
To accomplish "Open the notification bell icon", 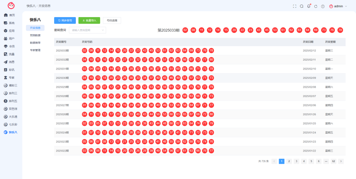I will click(x=309, y=6).
